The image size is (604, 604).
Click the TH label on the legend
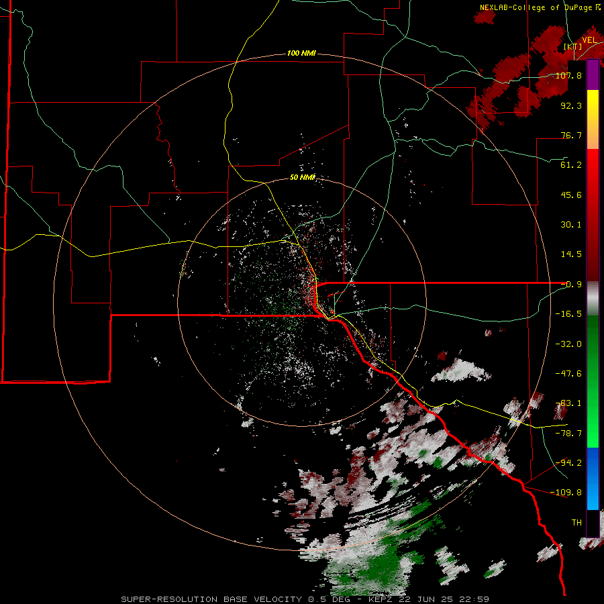coord(576,523)
